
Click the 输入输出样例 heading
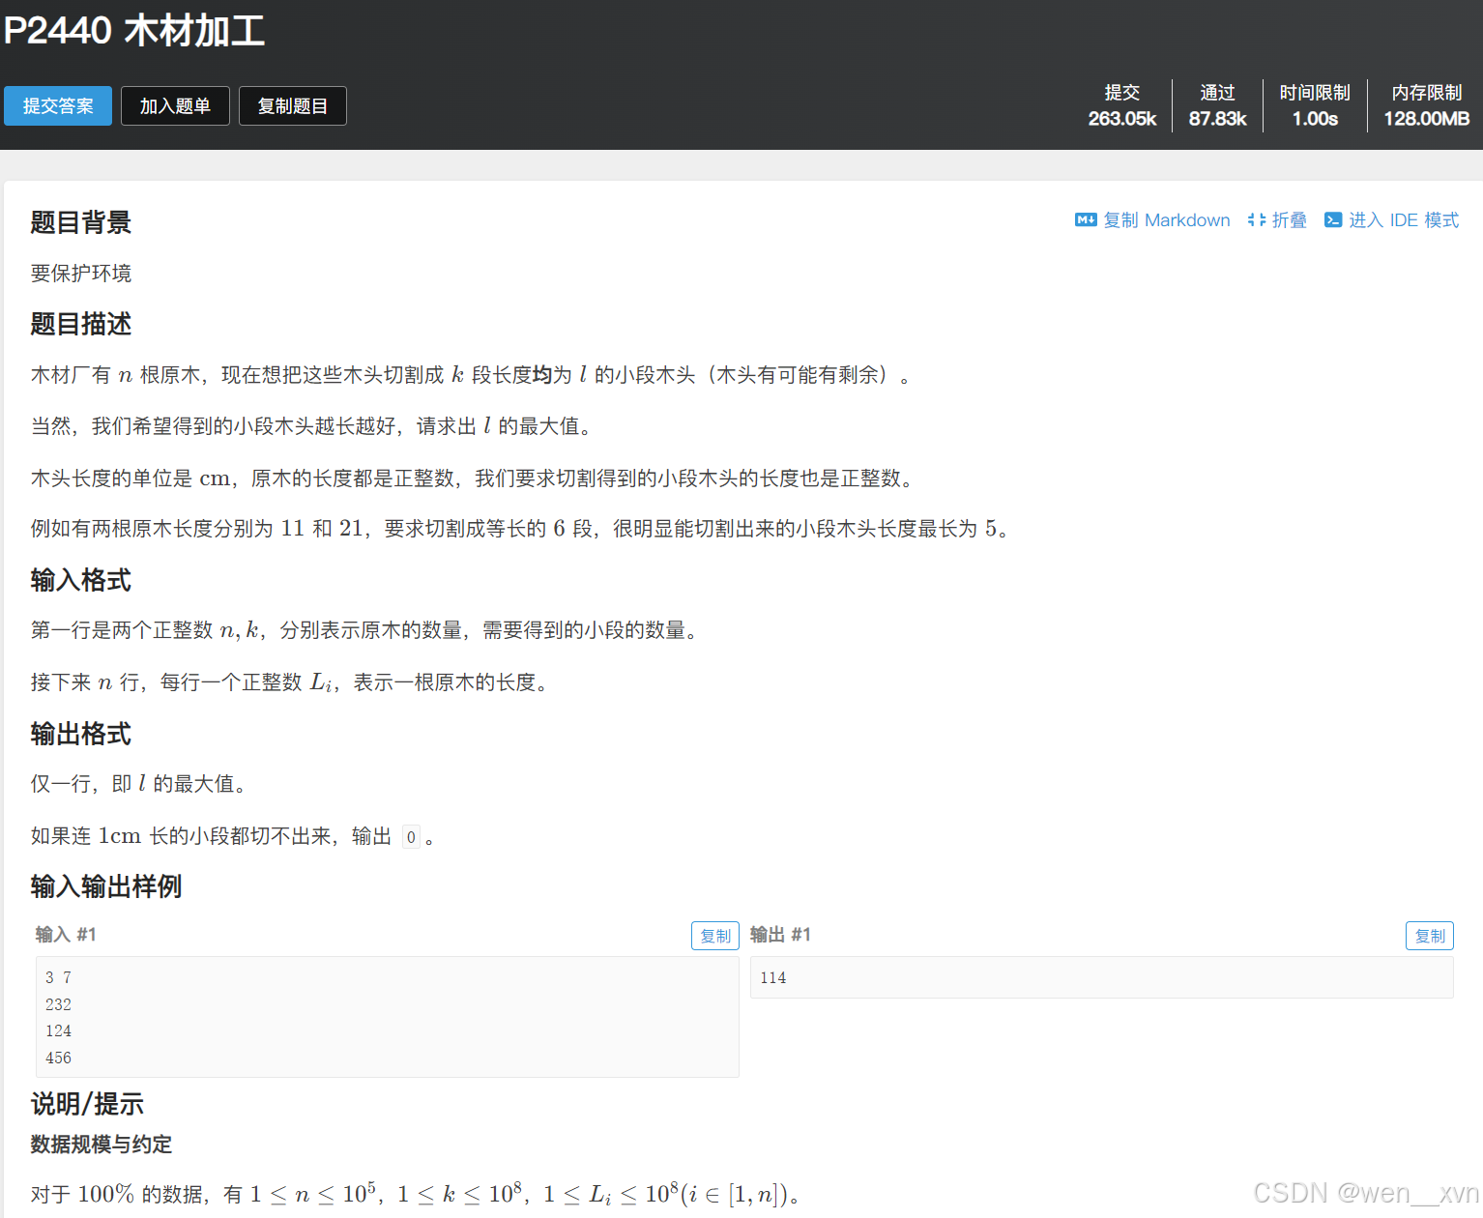[106, 886]
